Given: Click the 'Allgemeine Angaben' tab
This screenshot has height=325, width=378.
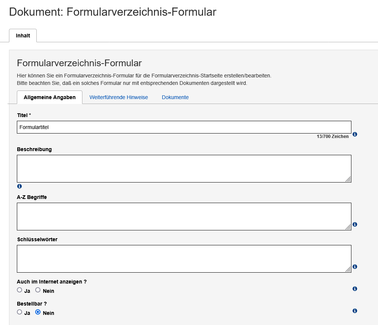Looking at the screenshot, I should tap(49, 97).
